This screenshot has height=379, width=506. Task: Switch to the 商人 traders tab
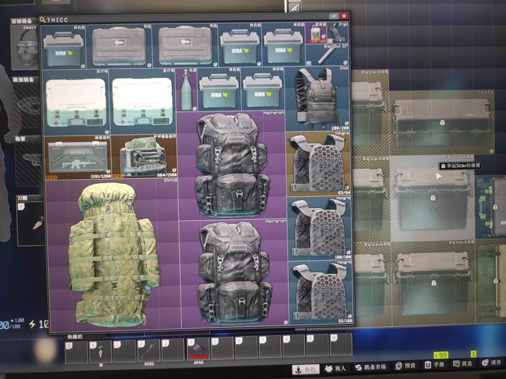click(x=335, y=368)
